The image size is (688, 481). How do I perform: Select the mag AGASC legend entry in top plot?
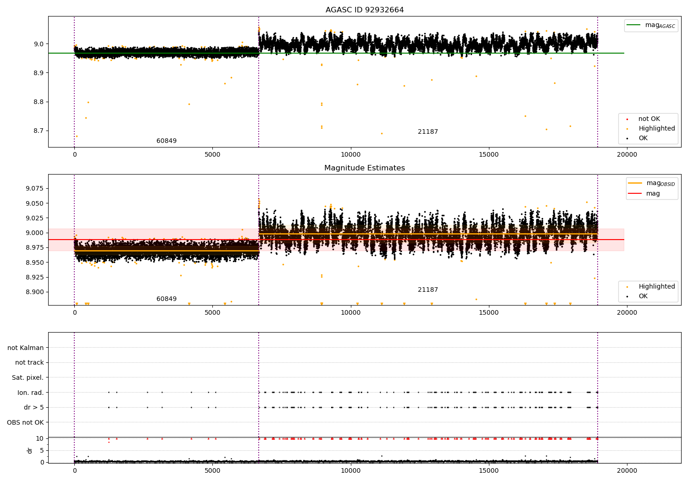(x=651, y=26)
